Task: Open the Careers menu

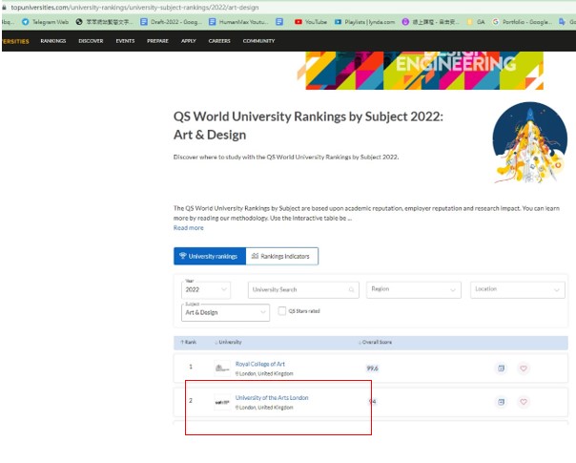Action: (219, 41)
